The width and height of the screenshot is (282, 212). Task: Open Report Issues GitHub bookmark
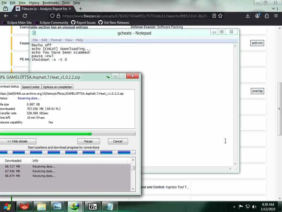tap(83, 23)
